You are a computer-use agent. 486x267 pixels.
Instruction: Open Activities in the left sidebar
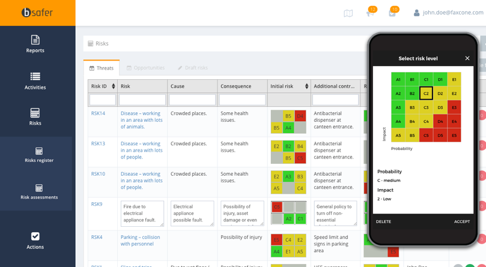(x=35, y=80)
